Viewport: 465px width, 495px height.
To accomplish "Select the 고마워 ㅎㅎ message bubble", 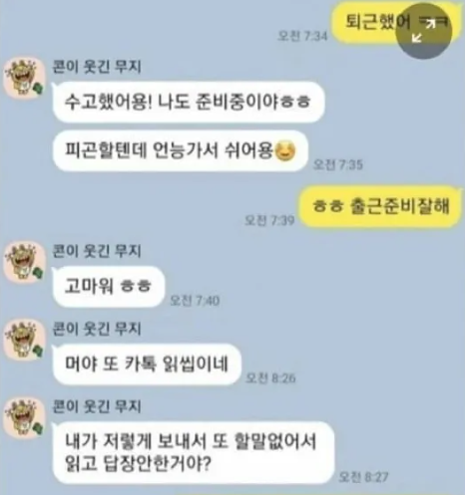I will (x=109, y=286).
